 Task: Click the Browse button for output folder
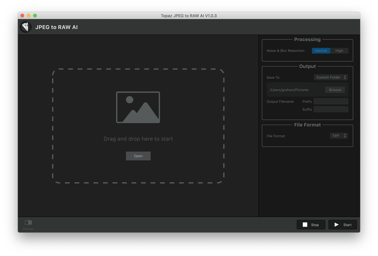[x=335, y=90]
